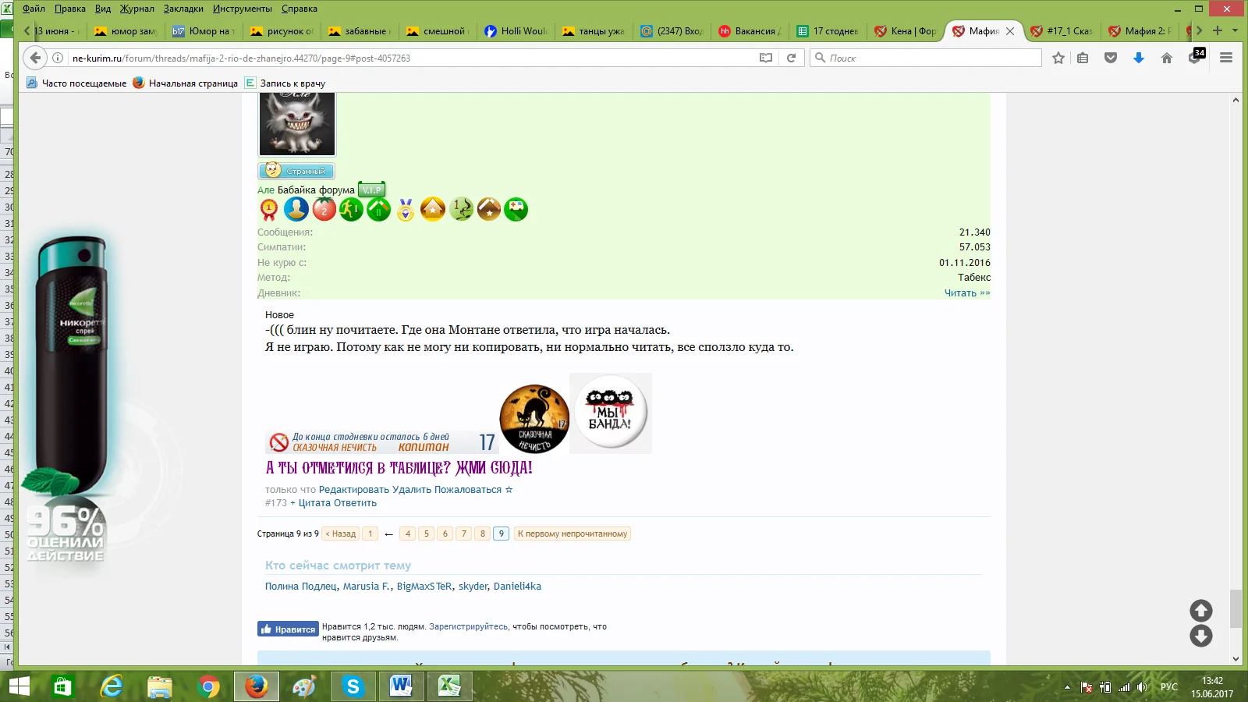Open the Правка menu
The width and height of the screenshot is (1248, 702).
coord(70,9)
